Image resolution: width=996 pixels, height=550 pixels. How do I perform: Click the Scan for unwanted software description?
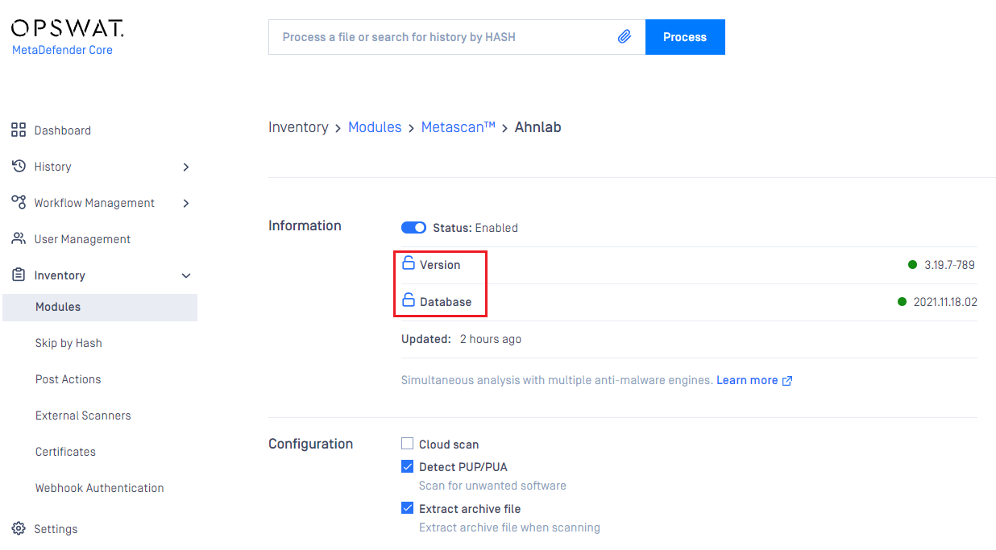492,486
